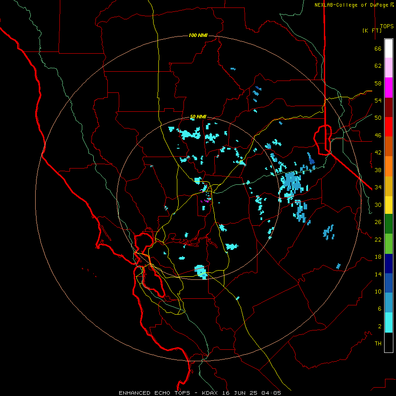Select the "50 NMI" range ring label
Image resolution: width=396 pixels, height=396 pixels.
(198, 117)
